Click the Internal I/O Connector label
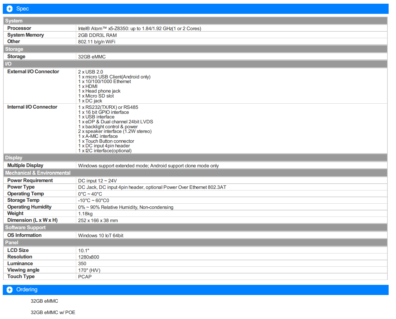This screenshot has height=319, width=396. click(32, 107)
